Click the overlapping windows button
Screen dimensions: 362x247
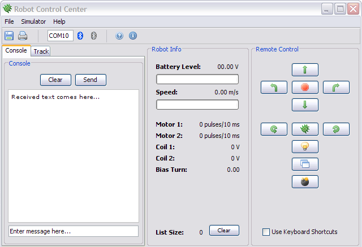[305, 164]
